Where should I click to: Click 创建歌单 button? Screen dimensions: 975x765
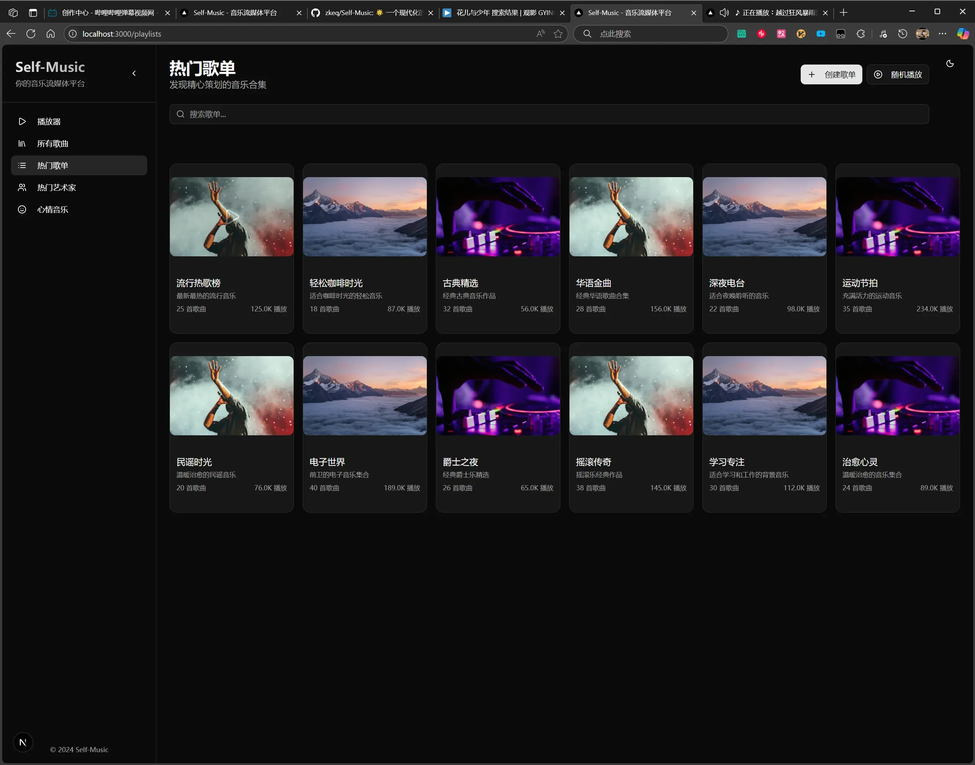point(831,74)
